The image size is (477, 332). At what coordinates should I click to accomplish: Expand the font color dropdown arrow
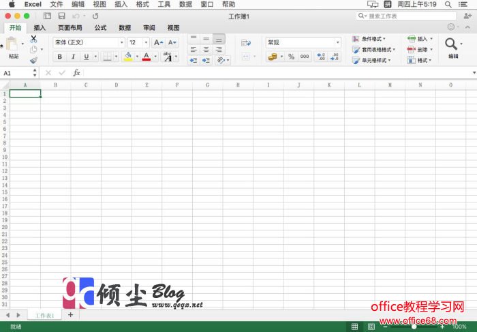155,57
